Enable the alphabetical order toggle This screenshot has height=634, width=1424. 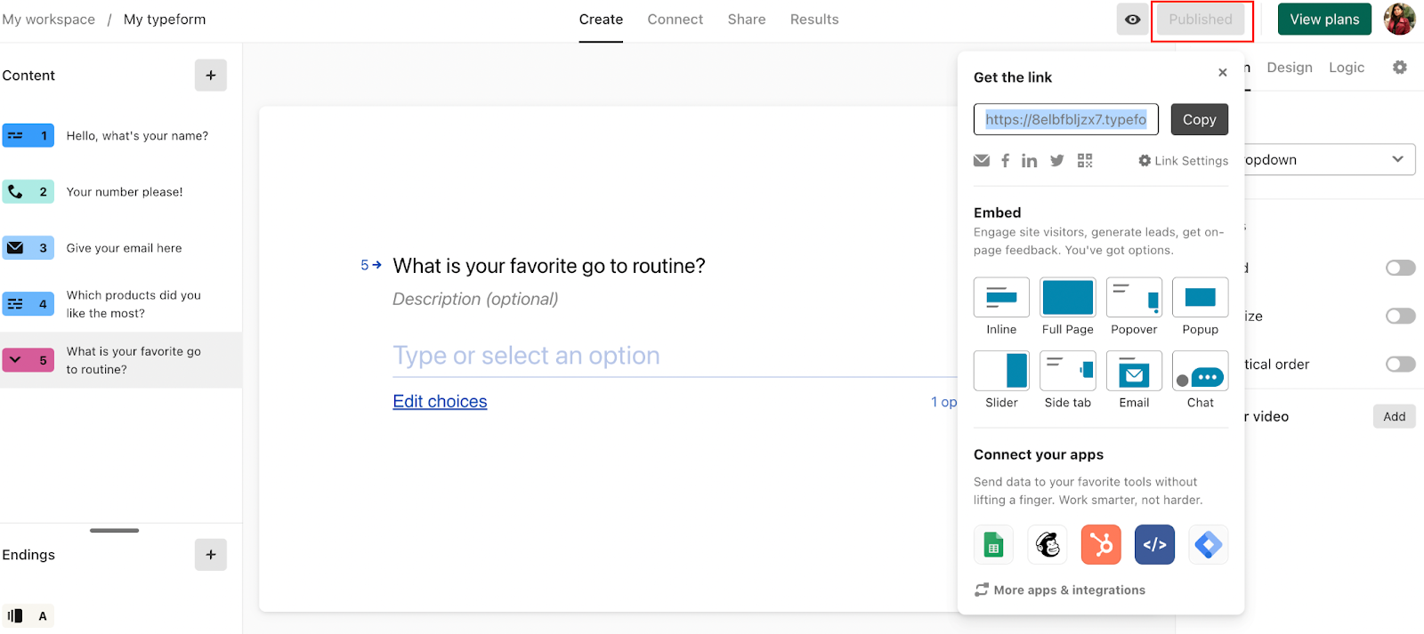point(1400,364)
